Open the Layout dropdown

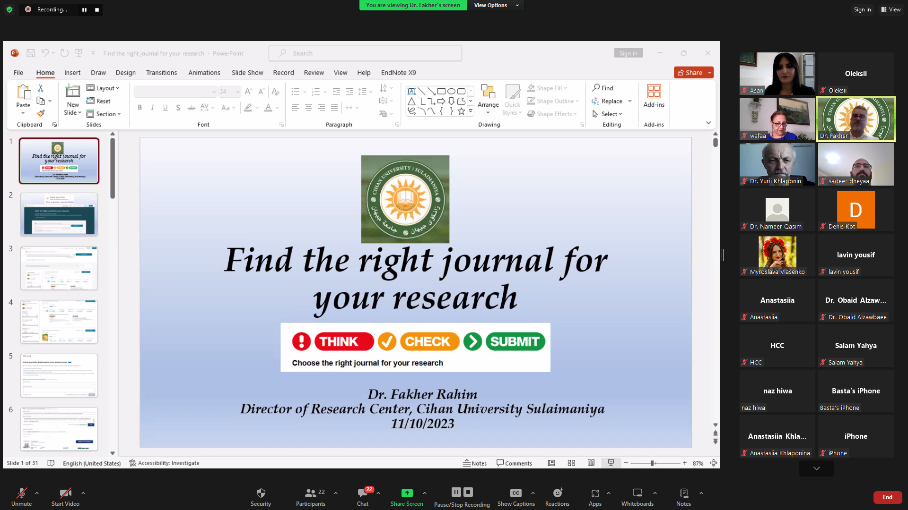103,88
